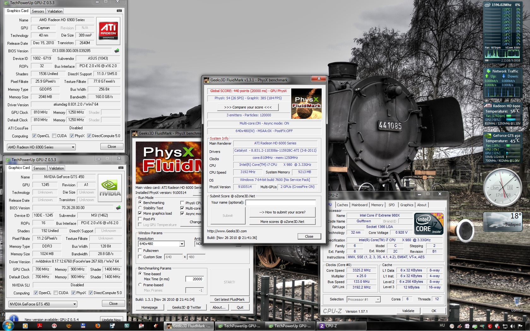Switch to Validation tab in NVIDIA GPU-Z
Image resolution: width=530 pixels, height=331 pixels.
tap(57, 168)
